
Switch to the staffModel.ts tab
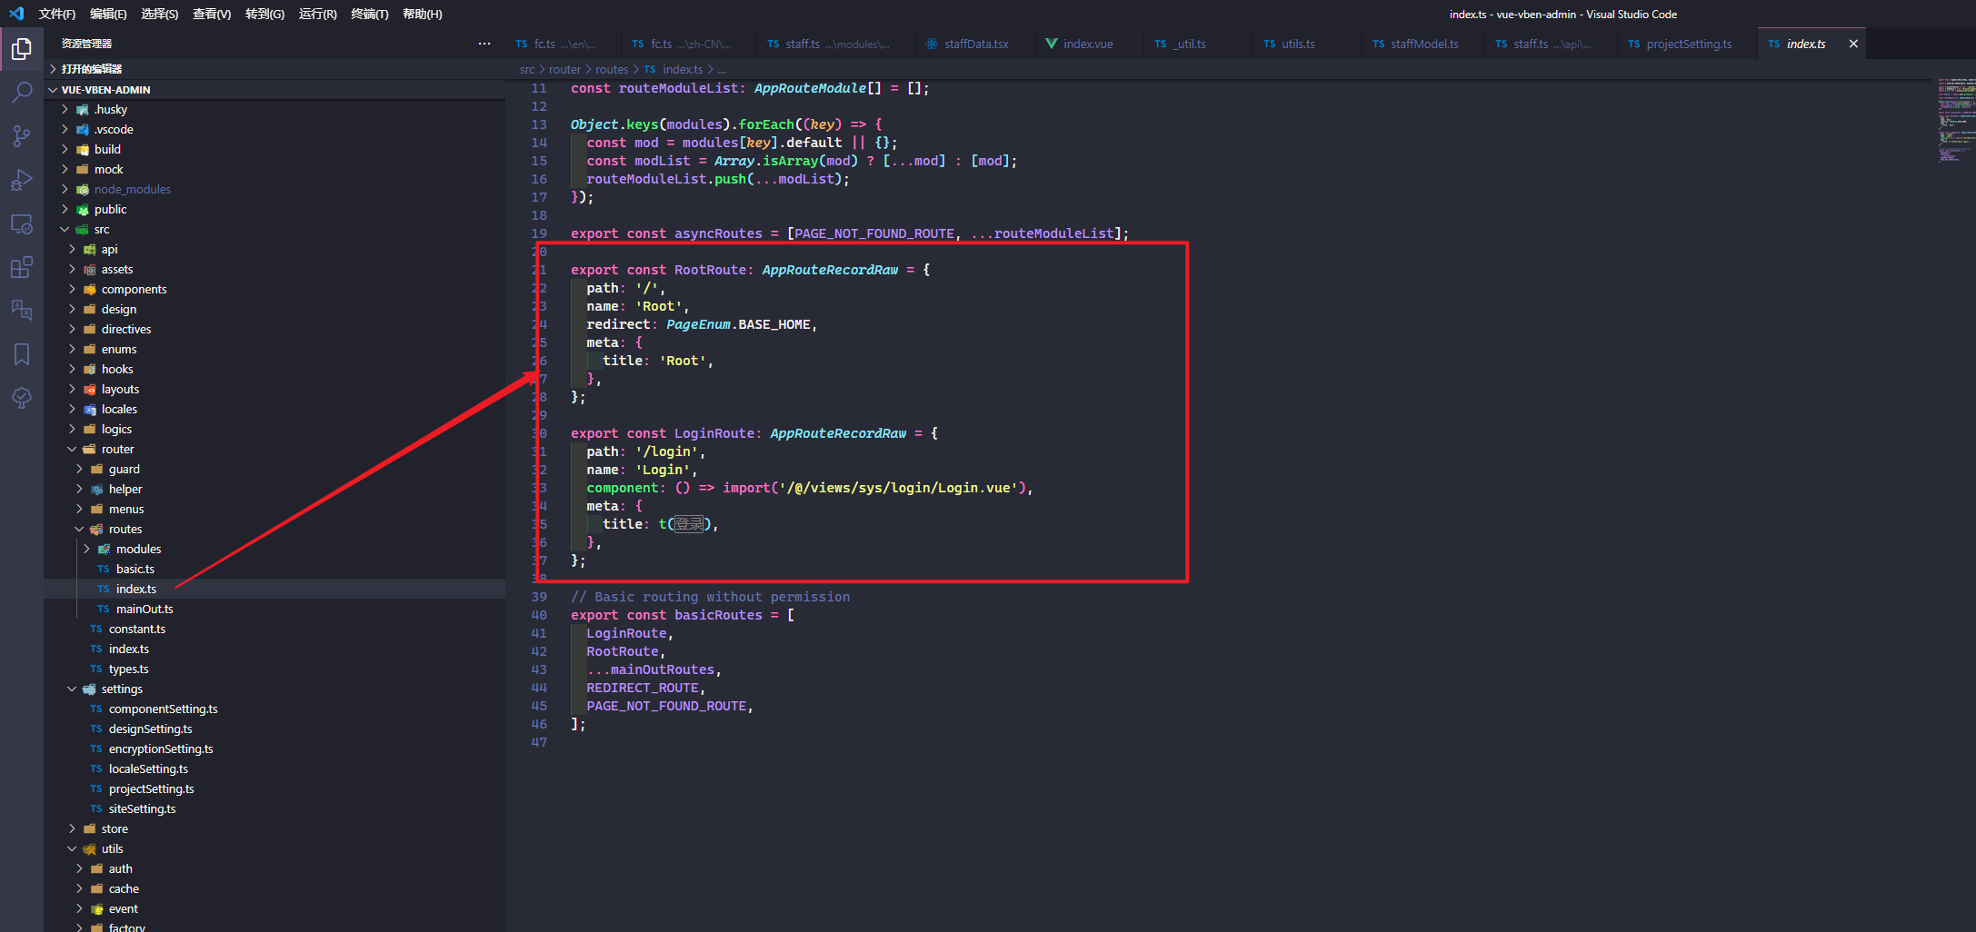point(1423,44)
